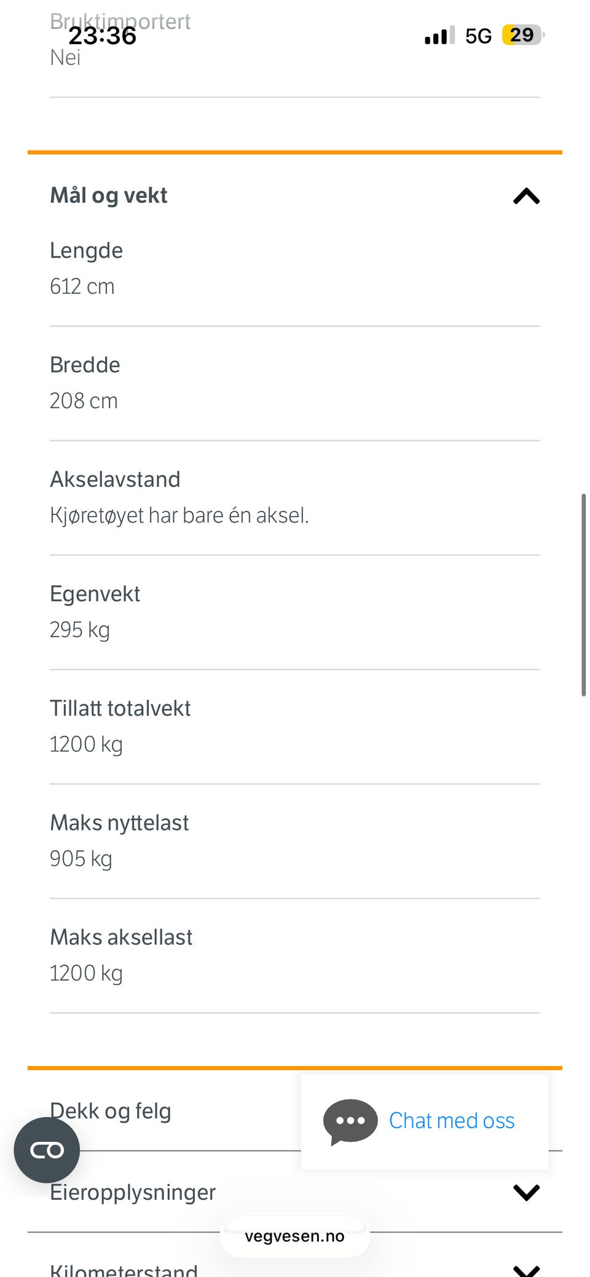Tap the Kilometerstand heading
Image resolution: width=590 pixels, height=1277 pixels.
(x=124, y=1270)
